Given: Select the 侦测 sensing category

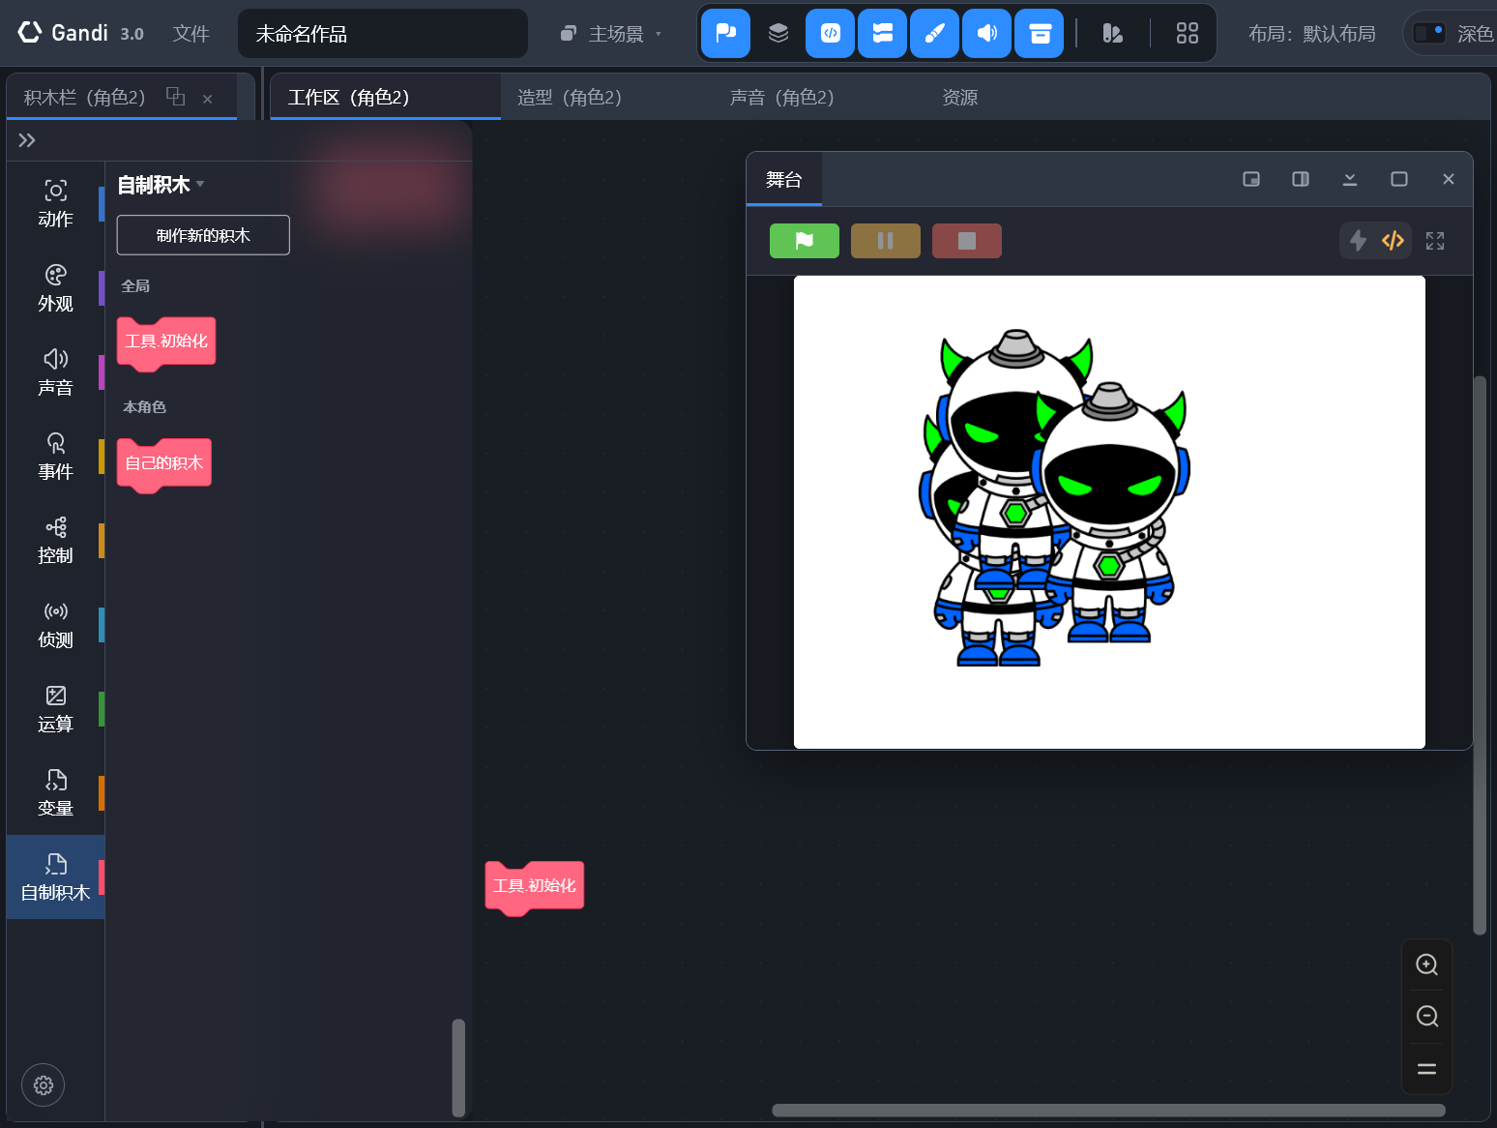Looking at the screenshot, I should (x=55, y=625).
